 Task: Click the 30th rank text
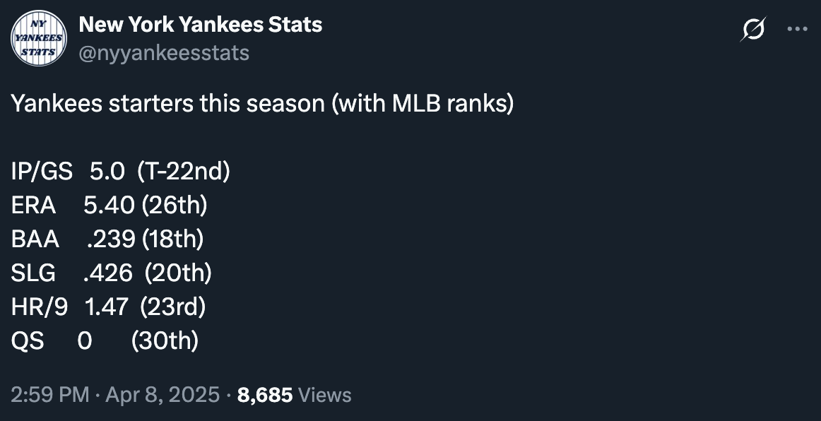[x=165, y=340]
